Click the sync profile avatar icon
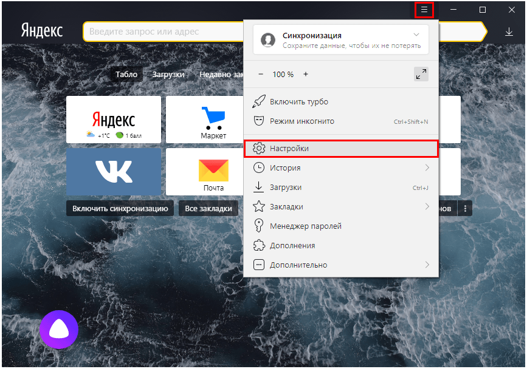 coord(268,40)
